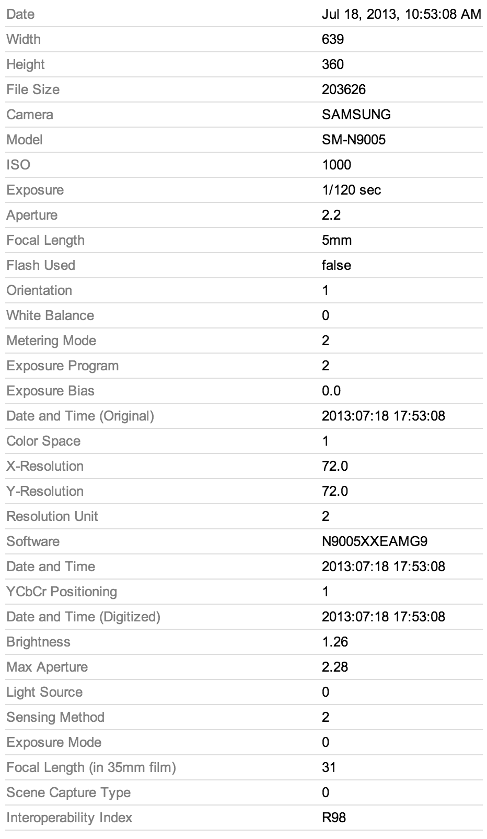Select the Max Aperture value 2.28
The height and width of the screenshot is (839, 487).
pyautogui.click(x=335, y=667)
